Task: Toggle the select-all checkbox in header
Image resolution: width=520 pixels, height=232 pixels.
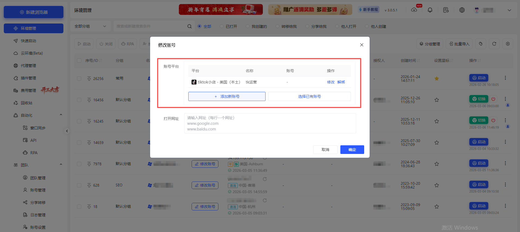Action: 79,60
